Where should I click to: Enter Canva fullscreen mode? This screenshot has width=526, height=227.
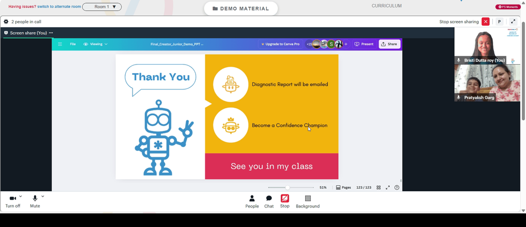click(388, 188)
